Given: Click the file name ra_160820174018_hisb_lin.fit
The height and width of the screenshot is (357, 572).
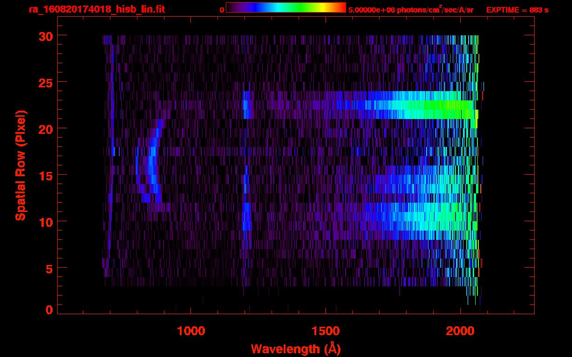Looking at the screenshot, I should pos(96,9).
